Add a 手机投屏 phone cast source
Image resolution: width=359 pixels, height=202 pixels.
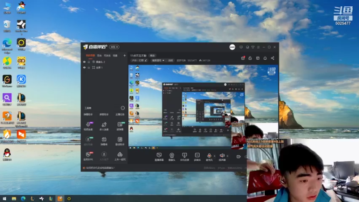(x=184, y=157)
